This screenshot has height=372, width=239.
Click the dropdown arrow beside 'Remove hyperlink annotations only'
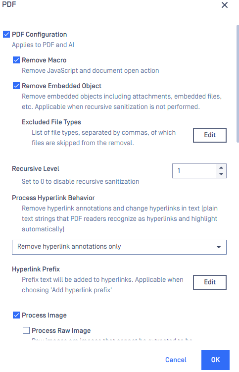point(219,247)
